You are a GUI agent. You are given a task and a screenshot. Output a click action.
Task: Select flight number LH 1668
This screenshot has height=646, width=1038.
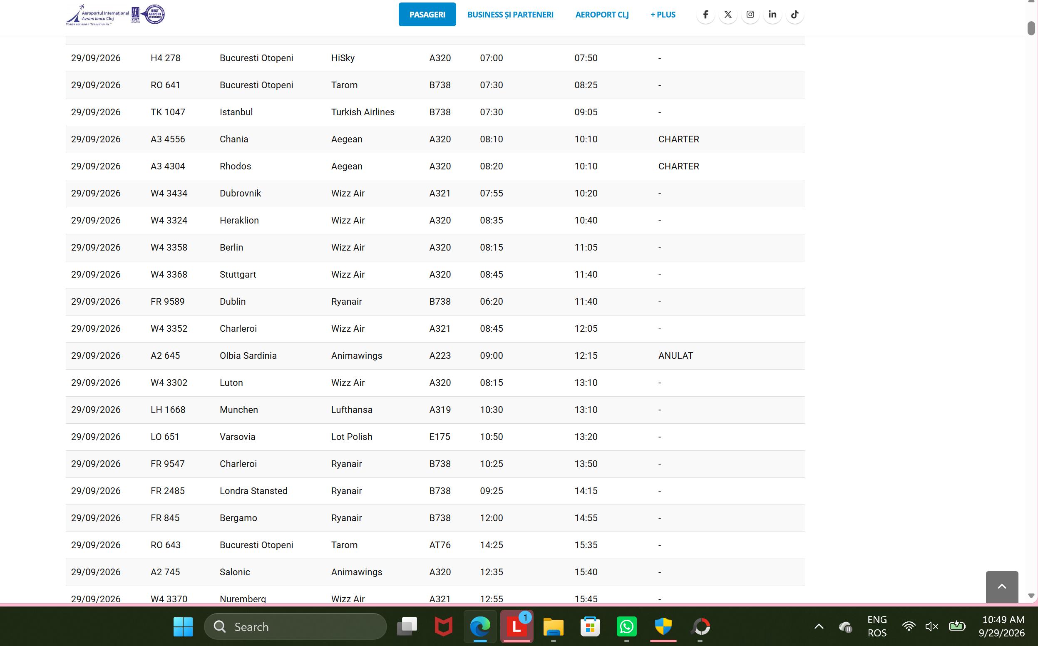(x=168, y=410)
